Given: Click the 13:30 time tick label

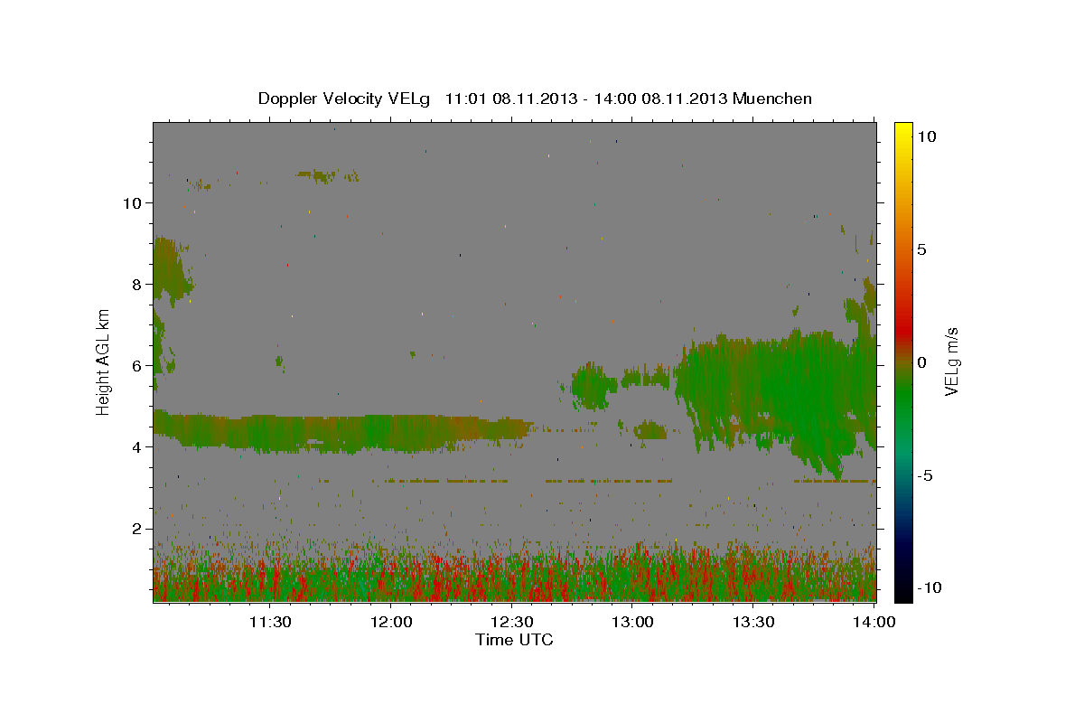Looking at the screenshot, I should [754, 621].
